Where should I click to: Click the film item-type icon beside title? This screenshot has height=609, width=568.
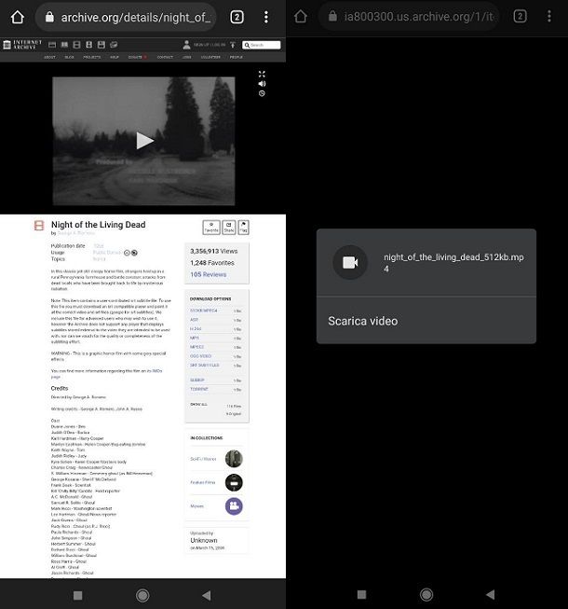pos(39,226)
